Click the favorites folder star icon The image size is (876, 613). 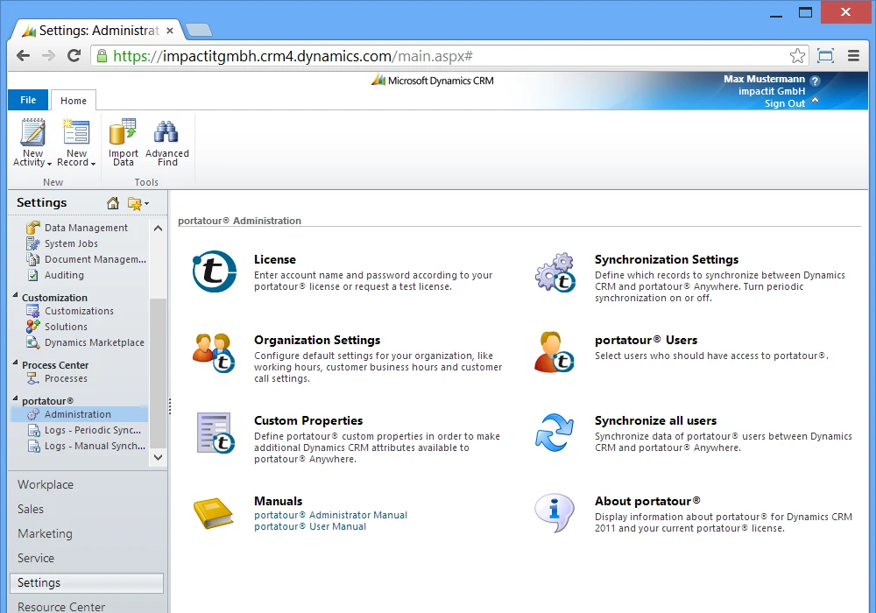click(134, 204)
